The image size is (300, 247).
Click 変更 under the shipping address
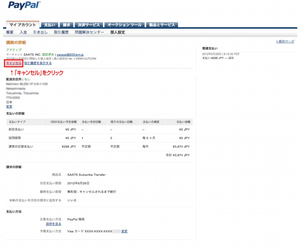click(9, 107)
